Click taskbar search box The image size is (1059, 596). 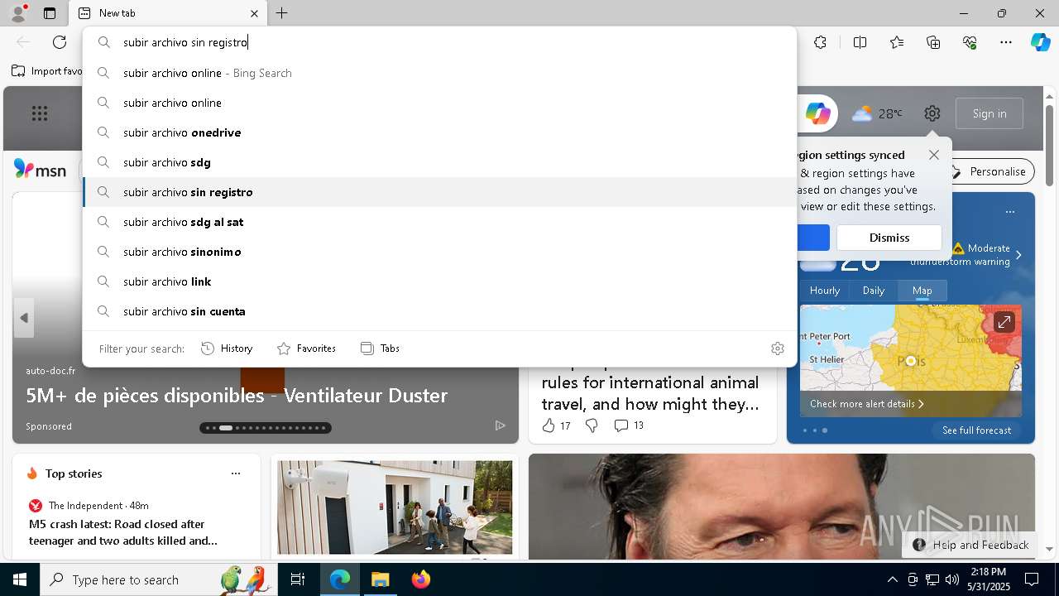point(160,579)
